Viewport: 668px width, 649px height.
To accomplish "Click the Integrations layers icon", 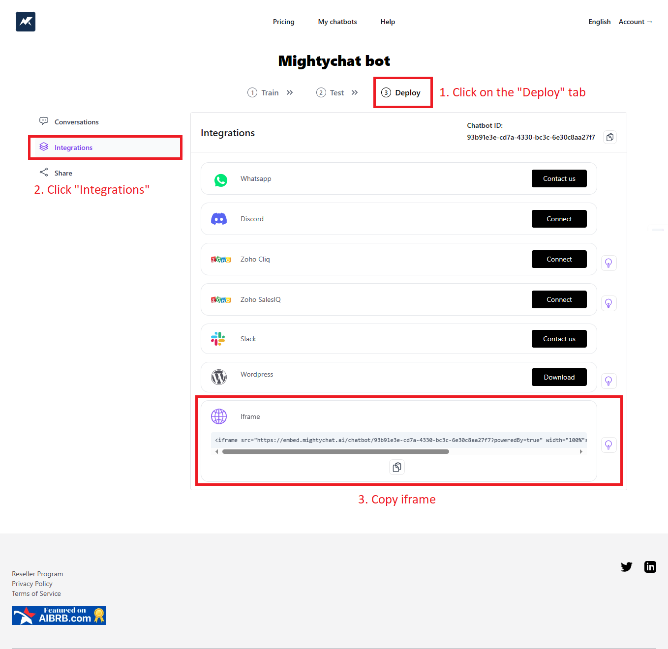I will point(44,147).
